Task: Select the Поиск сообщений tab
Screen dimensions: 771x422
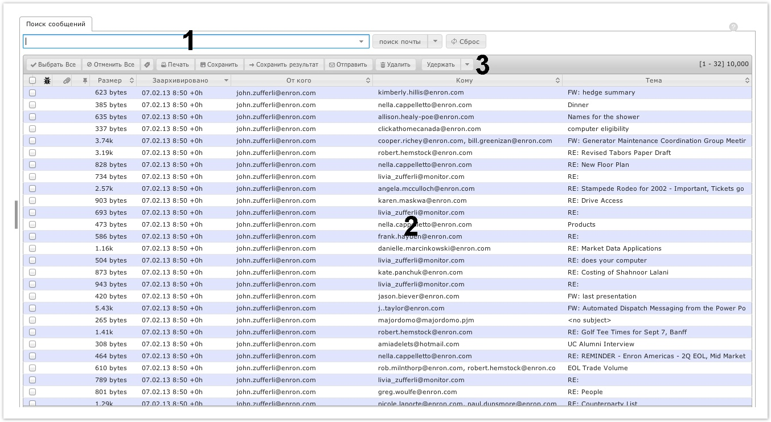Action: point(56,24)
